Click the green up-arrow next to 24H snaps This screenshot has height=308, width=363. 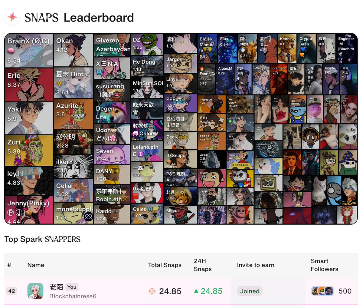click(x=196, y=291)
